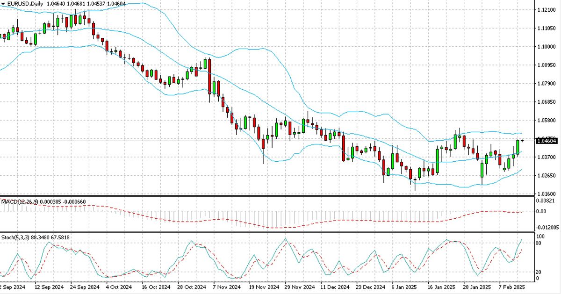Click the 19 Nov 2024 date label
Image resolution: width=561 pixels, height=294 pixels.
(263, 287)
